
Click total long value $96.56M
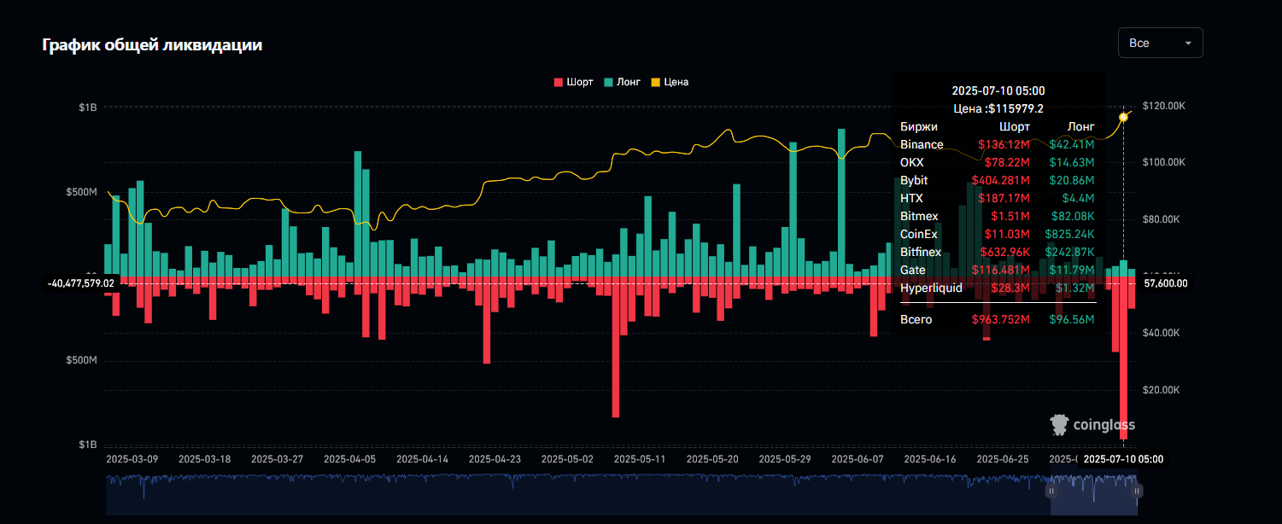1072,319
